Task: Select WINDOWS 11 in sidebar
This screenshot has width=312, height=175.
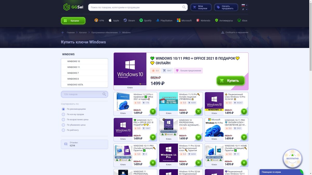Action: 84,67
